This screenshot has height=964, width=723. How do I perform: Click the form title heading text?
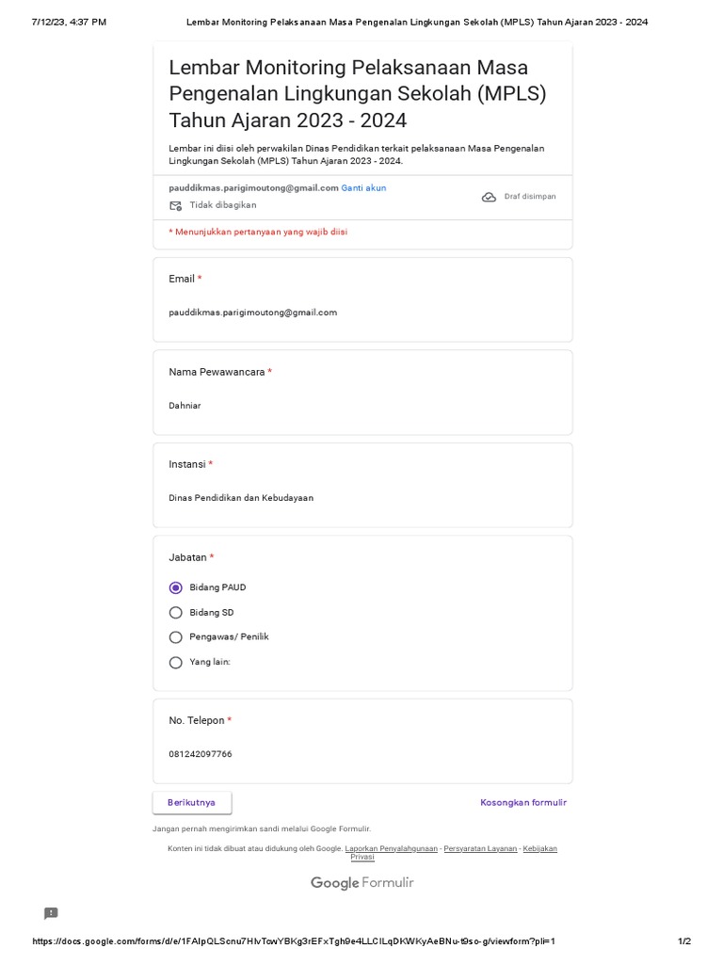coord(357,94)
